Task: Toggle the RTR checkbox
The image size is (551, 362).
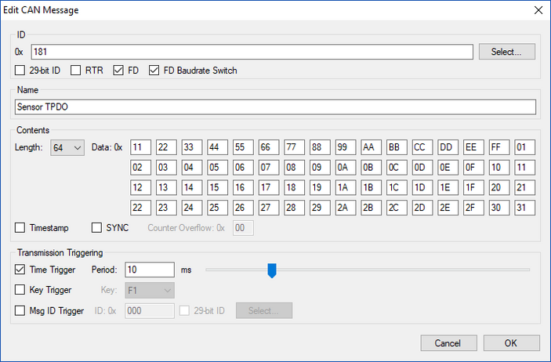Action: click(76, 71)
